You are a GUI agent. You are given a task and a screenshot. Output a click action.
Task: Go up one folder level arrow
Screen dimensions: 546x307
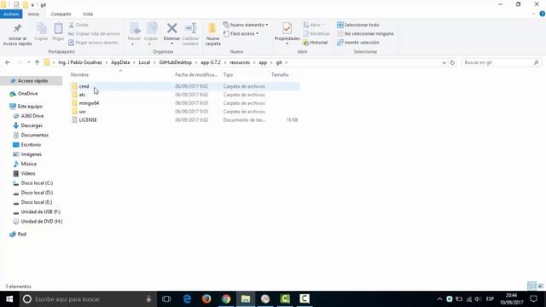tap(37, 62)
